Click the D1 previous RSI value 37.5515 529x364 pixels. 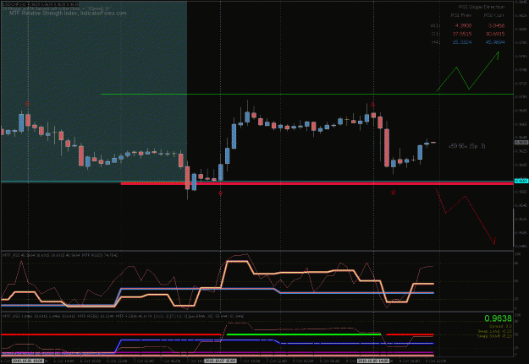(462, 34)
